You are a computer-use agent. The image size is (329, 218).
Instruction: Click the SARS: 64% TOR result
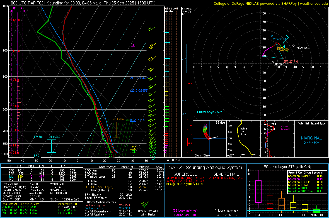tap(185, 215)
